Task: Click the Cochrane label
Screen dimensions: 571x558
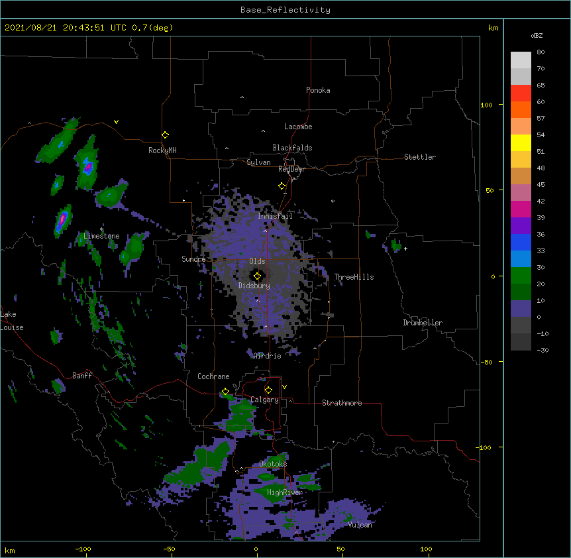Action: 213,376
